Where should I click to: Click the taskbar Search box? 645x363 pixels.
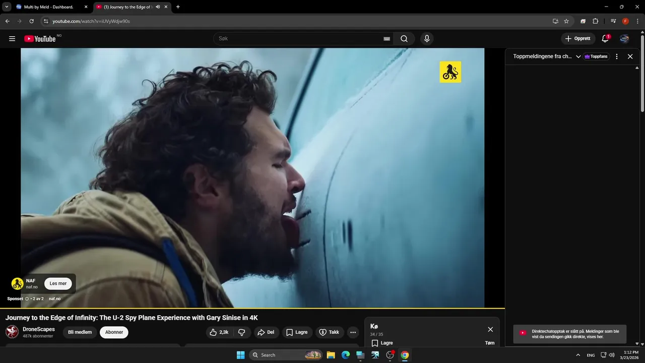pos(286,355)
